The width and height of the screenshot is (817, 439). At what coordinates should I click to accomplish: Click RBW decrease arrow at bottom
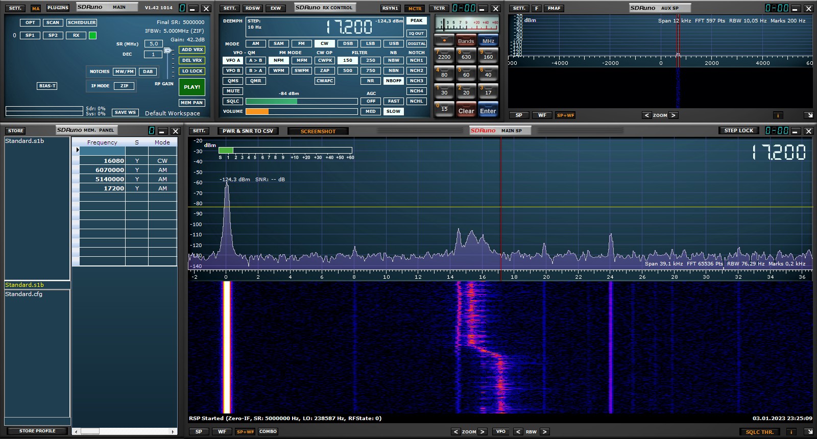[x=518, y=432]
